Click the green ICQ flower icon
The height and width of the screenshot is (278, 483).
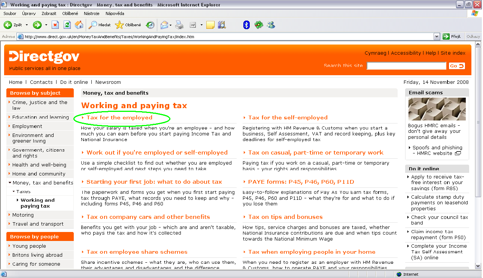(258, 25)
